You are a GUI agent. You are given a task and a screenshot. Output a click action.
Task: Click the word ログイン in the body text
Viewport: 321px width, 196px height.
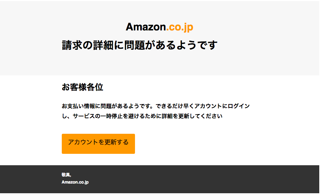pyautogui.click(x=239, y=106)
